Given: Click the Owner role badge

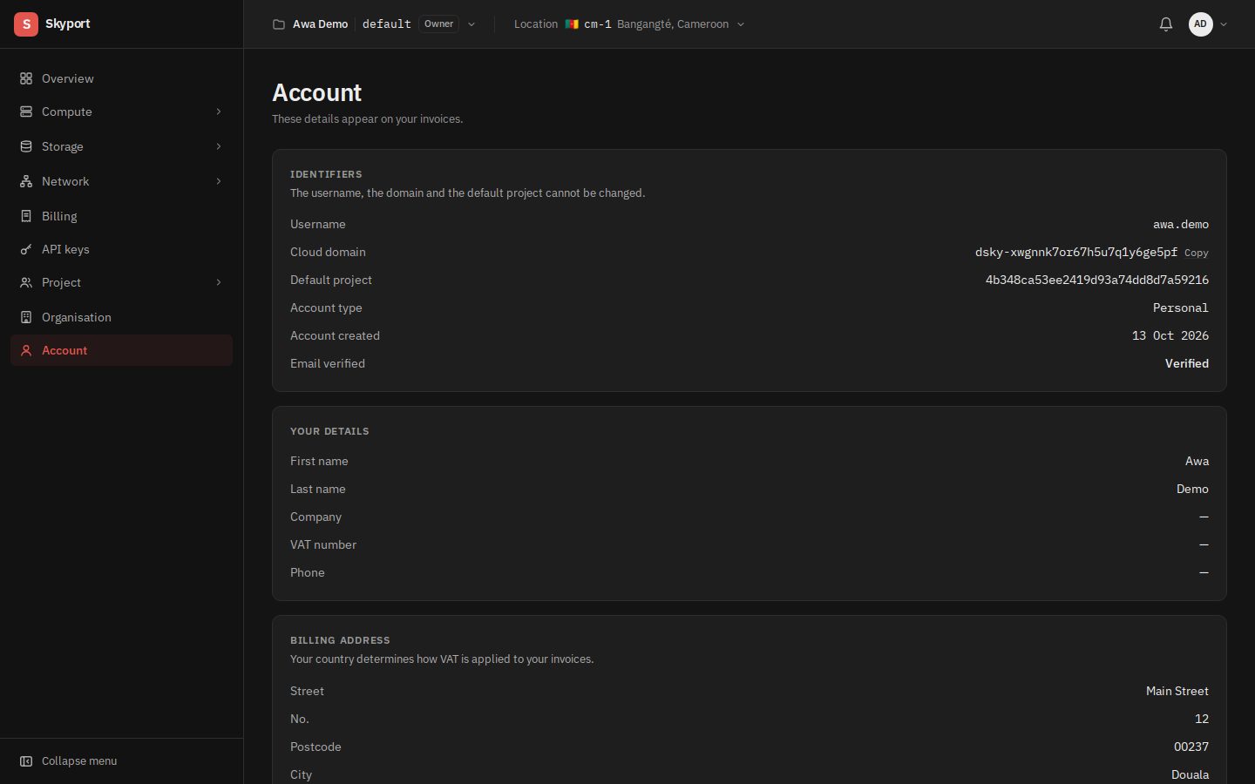Looking at the screenshot, I should (x=439, y=24).
